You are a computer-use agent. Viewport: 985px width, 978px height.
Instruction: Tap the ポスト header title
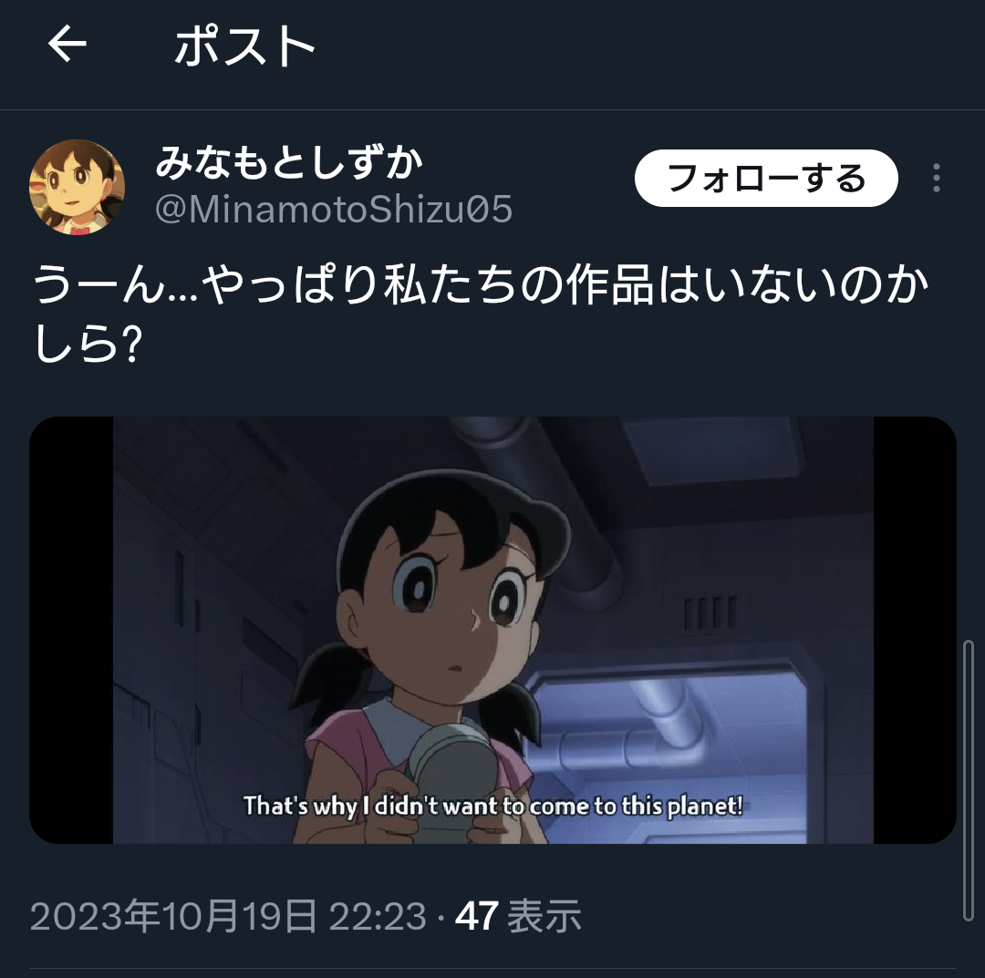(x=245, y=46)
